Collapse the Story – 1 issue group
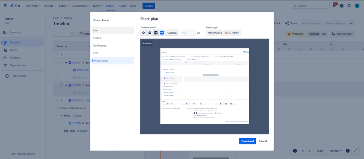364x159 pixels. [62, 116]
